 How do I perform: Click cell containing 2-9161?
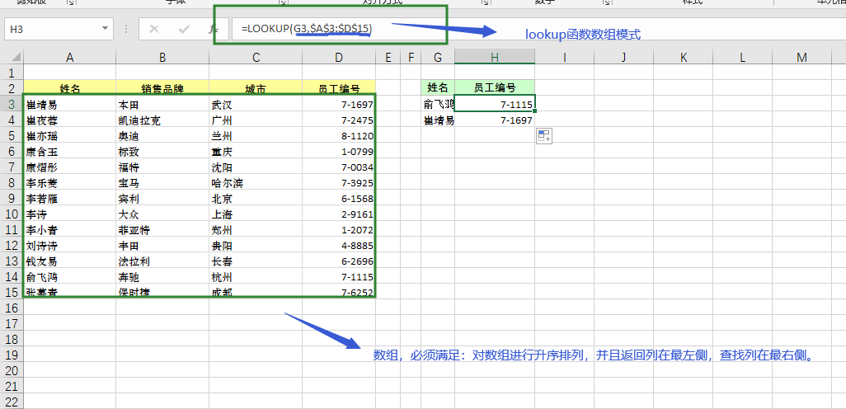click(339, 214)
